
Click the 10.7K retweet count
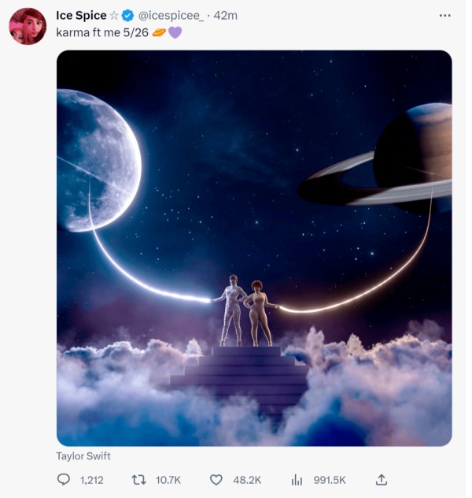pyautogui.click(x=168, y=479)
